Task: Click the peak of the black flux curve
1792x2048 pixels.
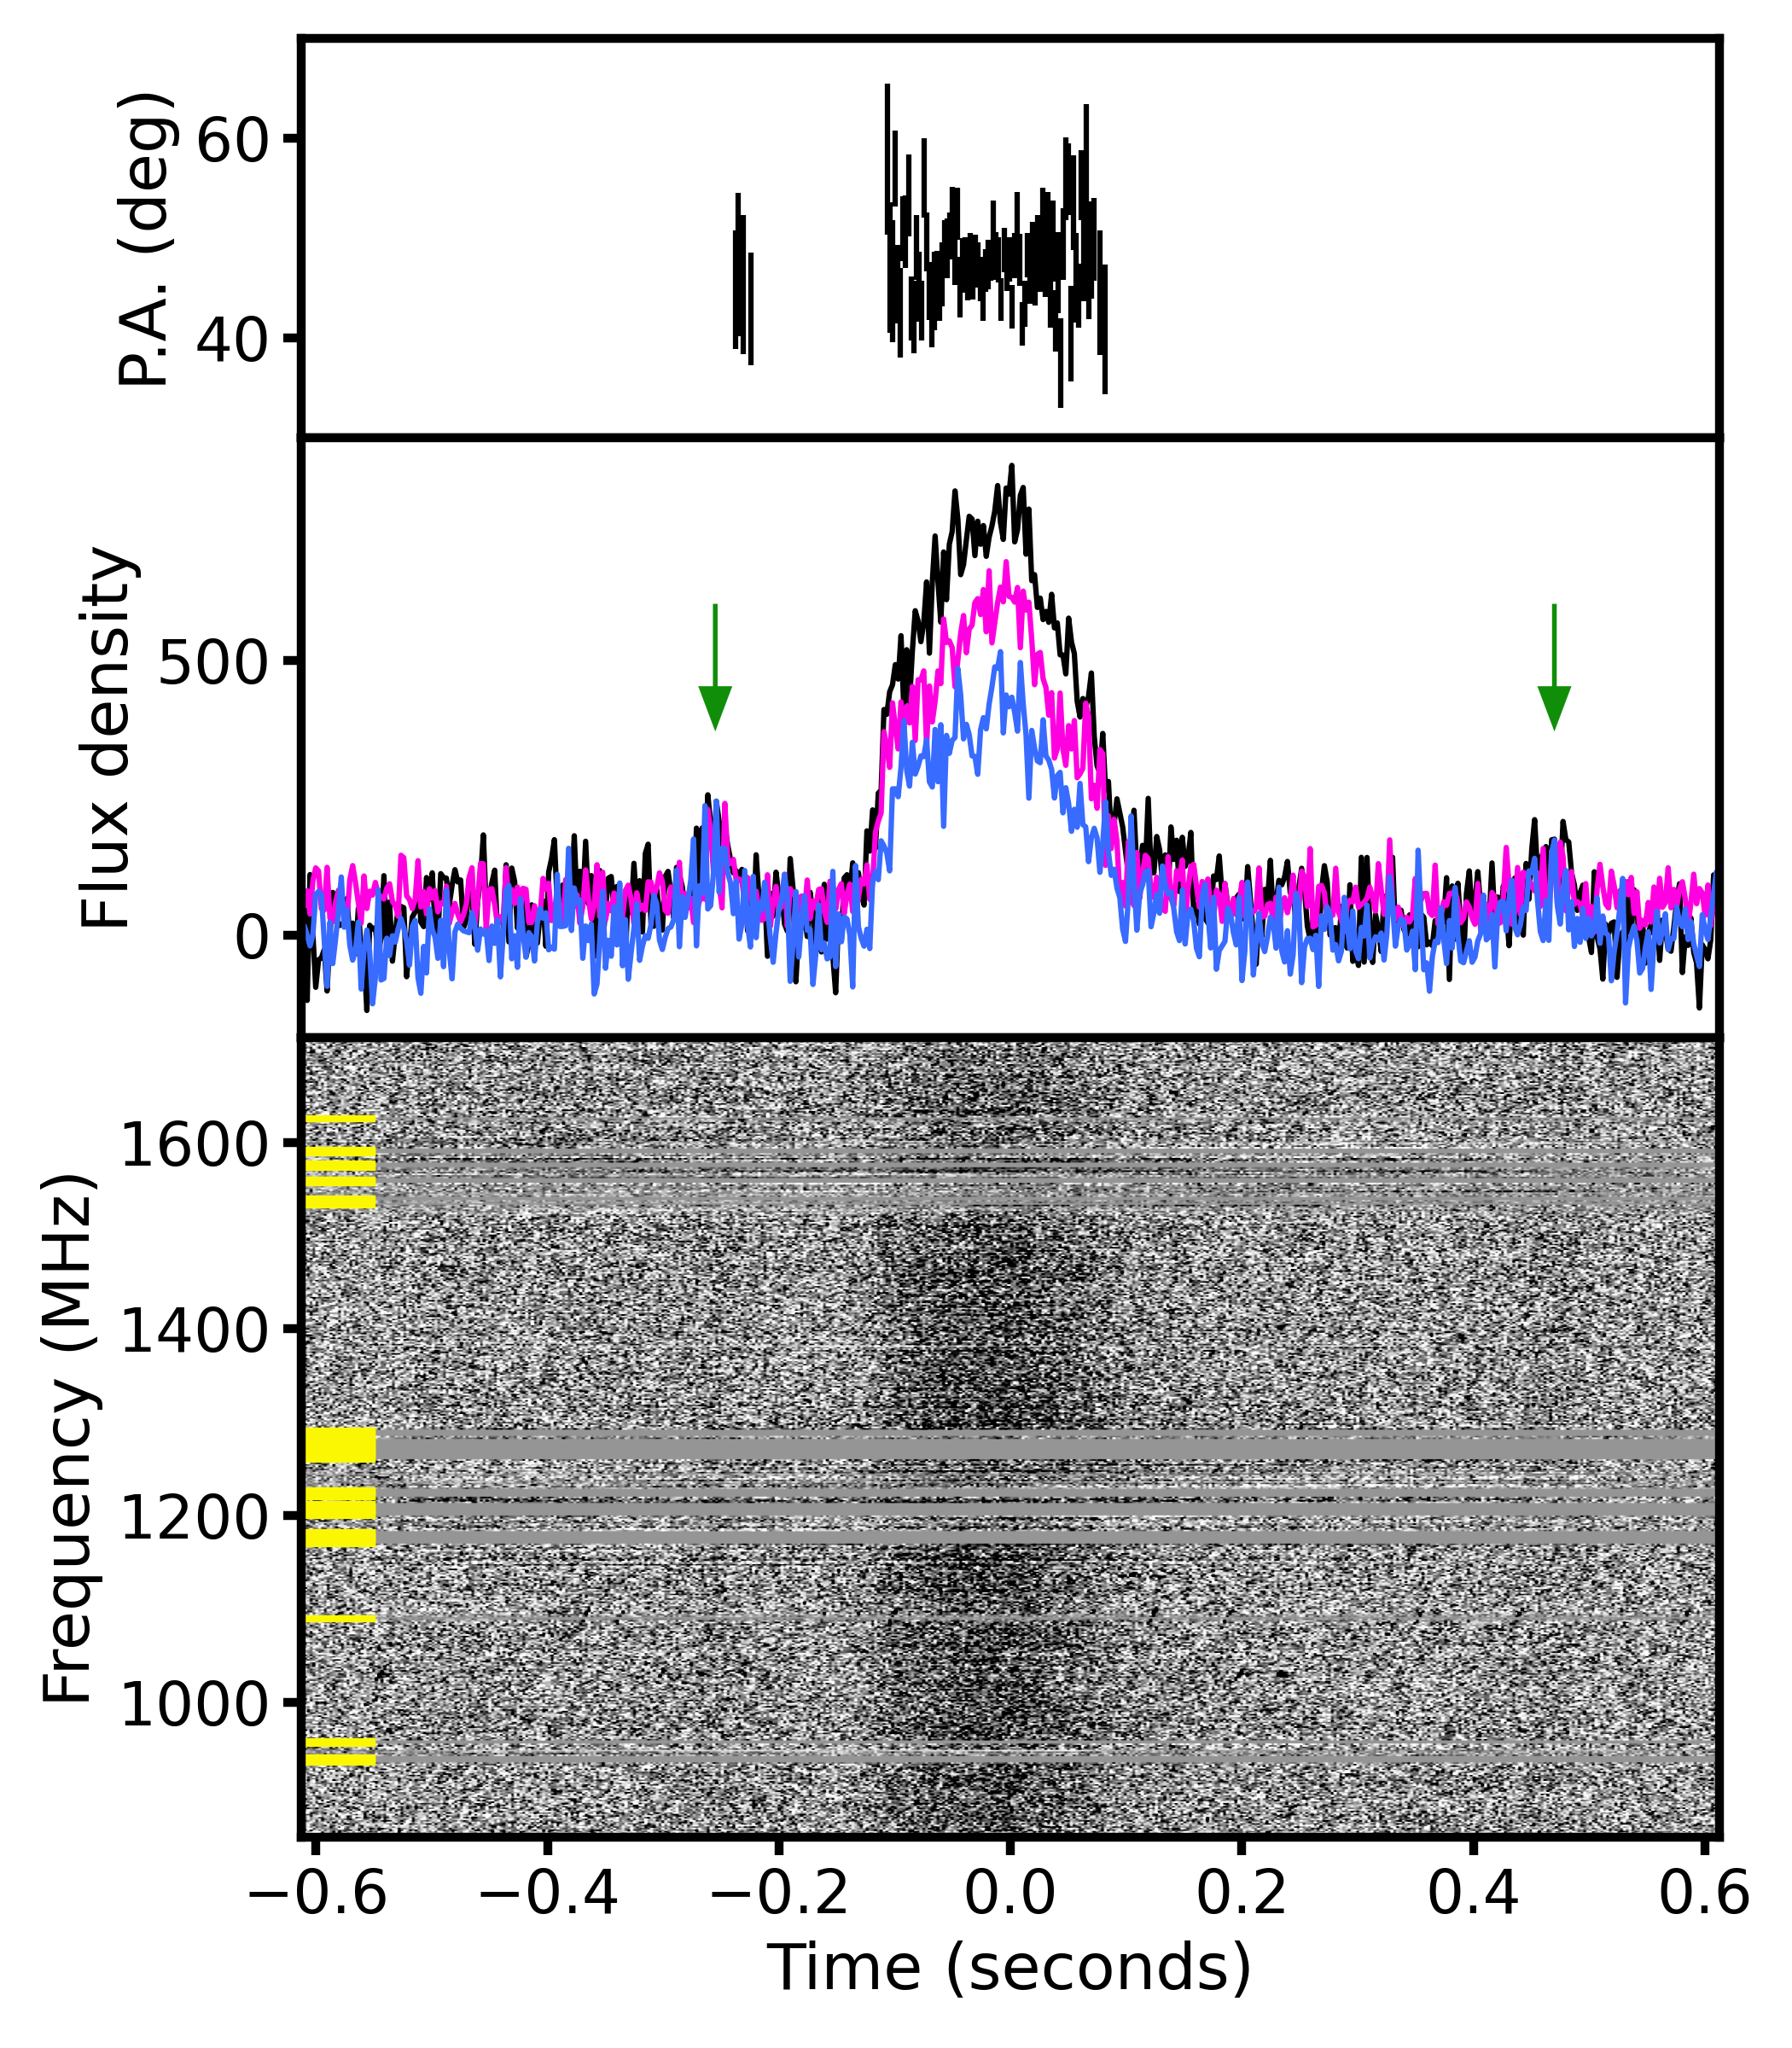Action: (1011, 468)
